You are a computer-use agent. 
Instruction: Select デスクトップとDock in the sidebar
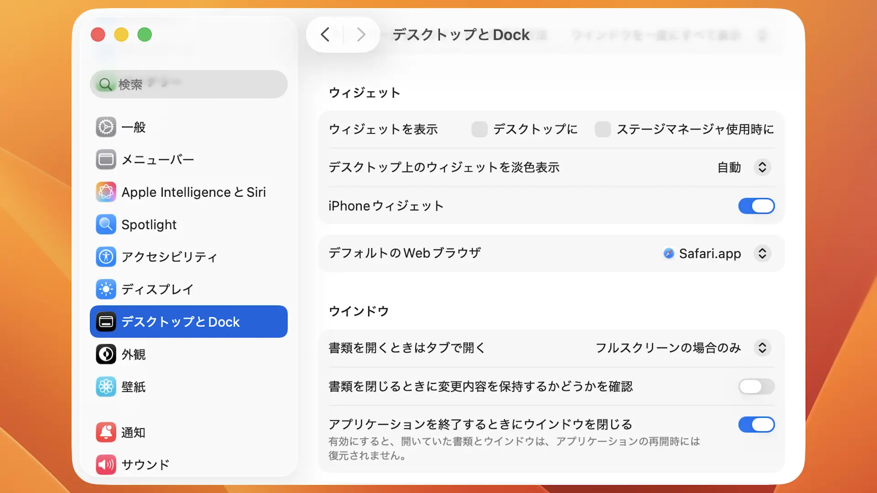click(189, 322)
